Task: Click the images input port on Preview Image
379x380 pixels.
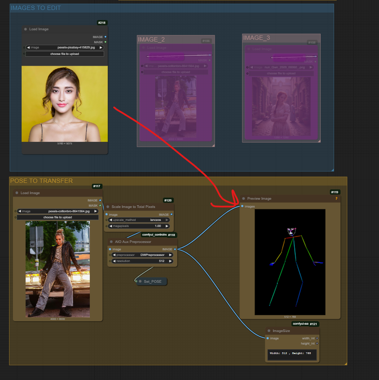Action: pos(242,206)
